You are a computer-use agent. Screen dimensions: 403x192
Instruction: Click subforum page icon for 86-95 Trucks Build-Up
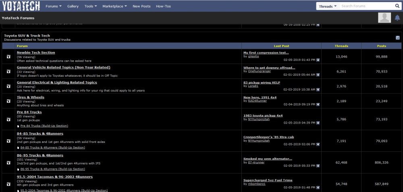click(x=18, y=169)
